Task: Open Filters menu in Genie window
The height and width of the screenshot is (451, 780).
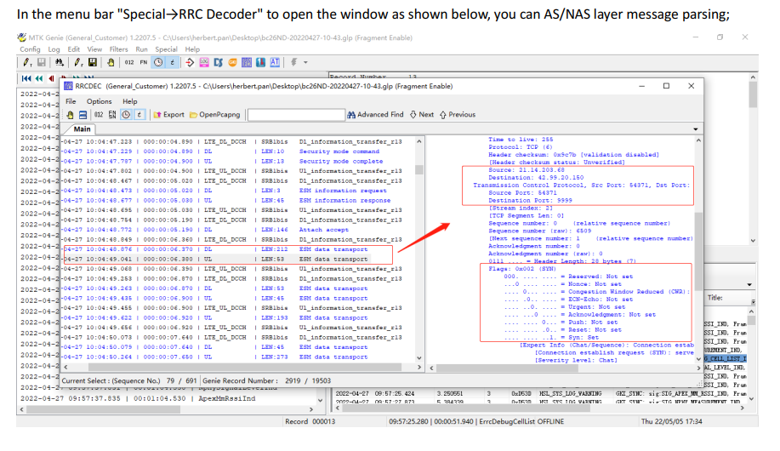Action: click(x=118, y=49)
